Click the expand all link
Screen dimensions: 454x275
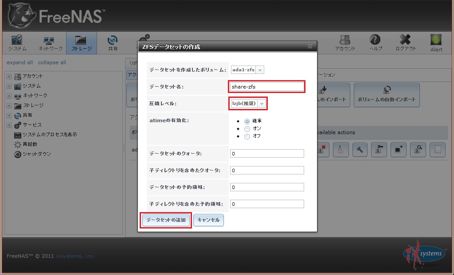(20, 62)
